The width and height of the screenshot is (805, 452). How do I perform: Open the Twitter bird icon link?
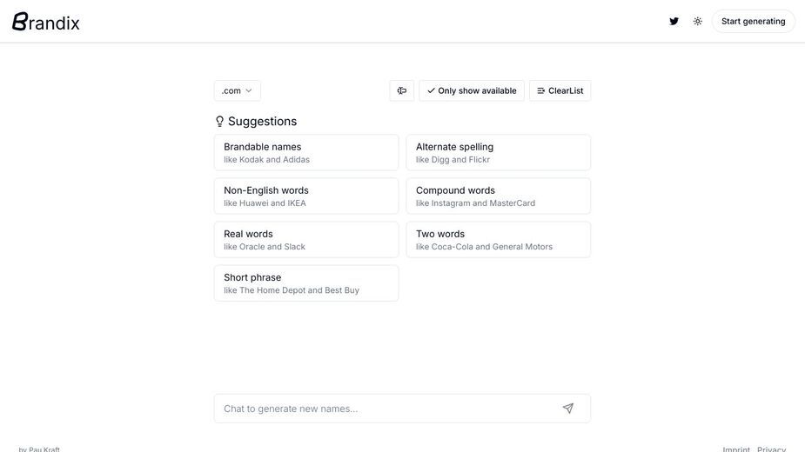[674, 21]
